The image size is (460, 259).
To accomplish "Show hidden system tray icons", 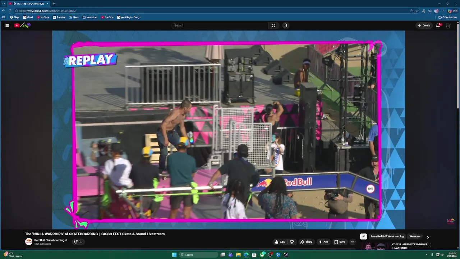I will [426, 255].
